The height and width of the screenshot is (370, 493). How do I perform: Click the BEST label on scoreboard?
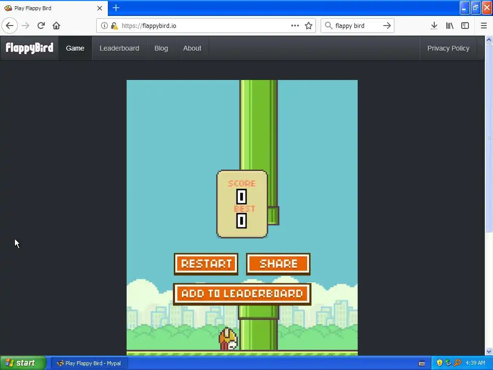(x=244, y=209)
